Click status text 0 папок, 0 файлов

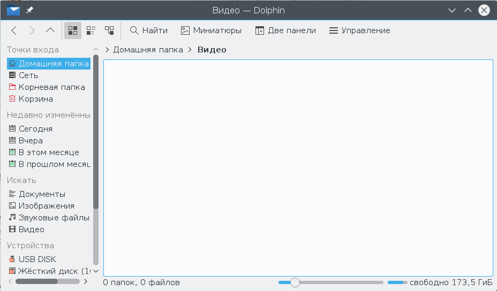tap(141, 282)
